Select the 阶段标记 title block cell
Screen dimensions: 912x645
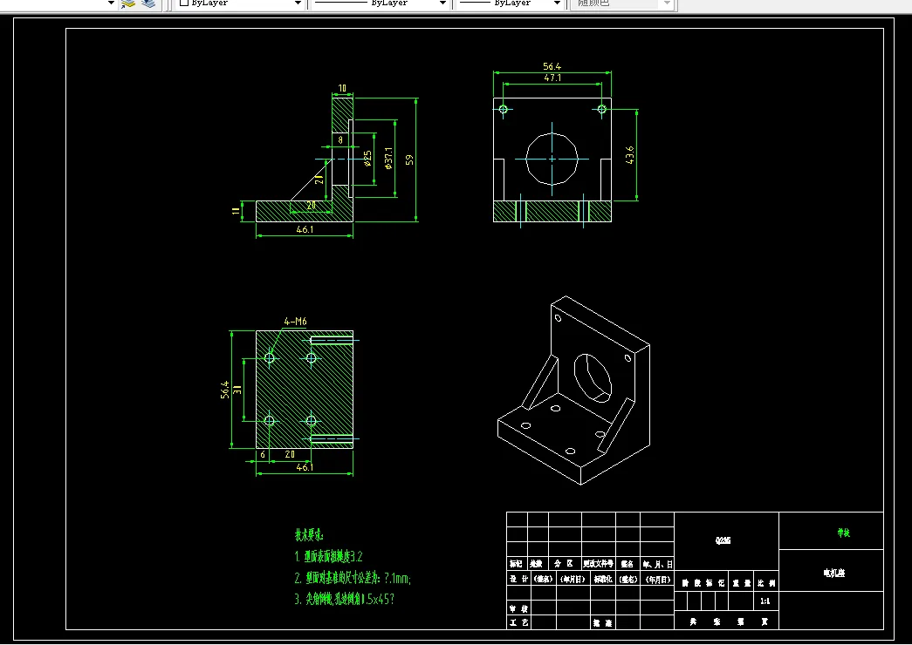[703, 583]
